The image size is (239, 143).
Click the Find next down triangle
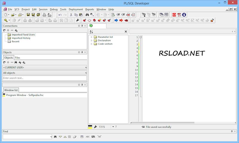click(60, 137)
